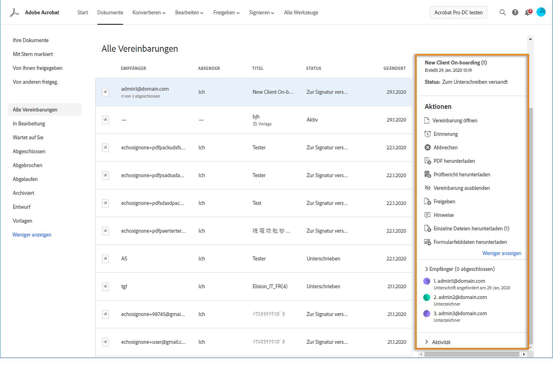The width and height of the screenshot is (553, 368).
Task: Click the Vereinbarung öffnen document icon
Action: (x=427, y=121)
